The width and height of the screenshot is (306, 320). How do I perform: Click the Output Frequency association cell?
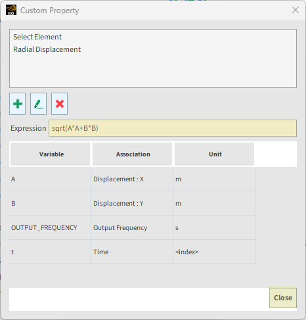click(132, 228)
